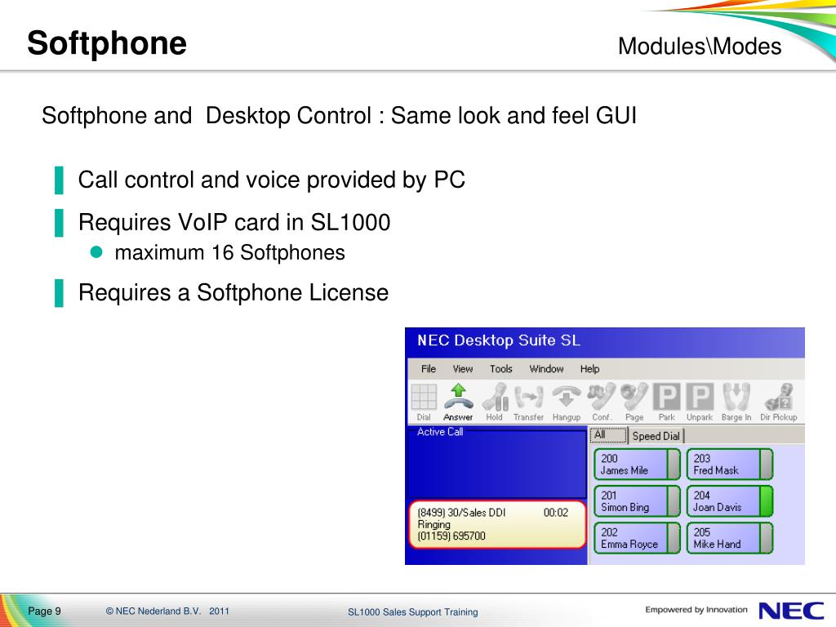Select extension 204 Joan Davis

[730, 501]
